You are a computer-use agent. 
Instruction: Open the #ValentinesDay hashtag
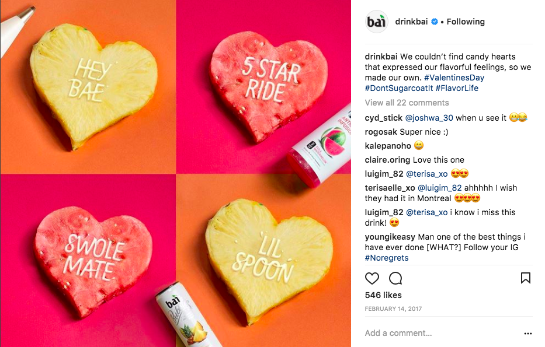(x=454, y=78)
